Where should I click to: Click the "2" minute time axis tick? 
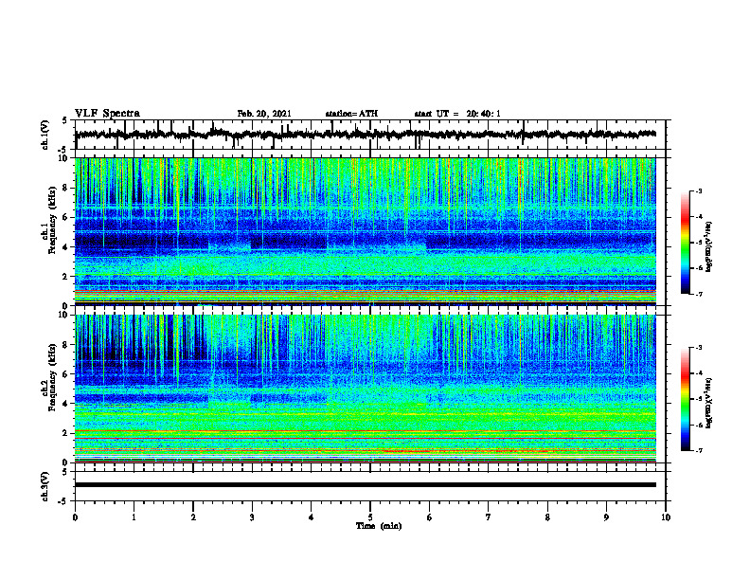click(193, 517)
